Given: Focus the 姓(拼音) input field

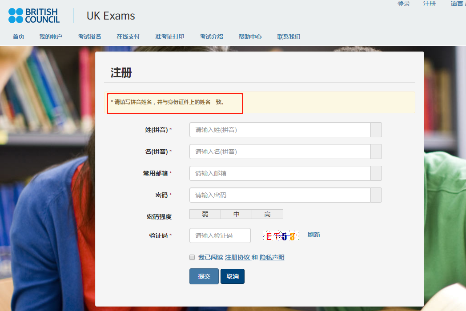Looking at the screenshot, I should pyautogui.click(x=280, y=130).
